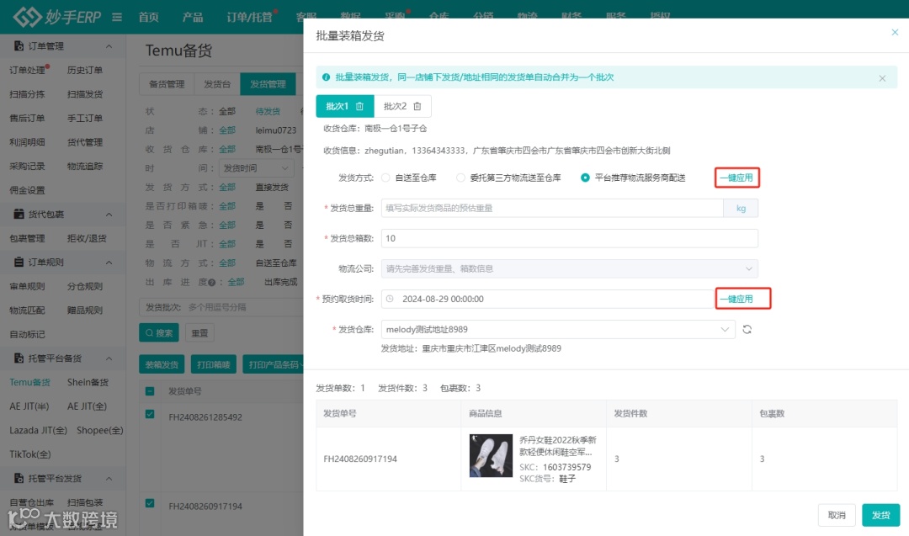Close the 批量装箱发货 dialog
This screenshot has width=909, height=536.
coord(895,33)
